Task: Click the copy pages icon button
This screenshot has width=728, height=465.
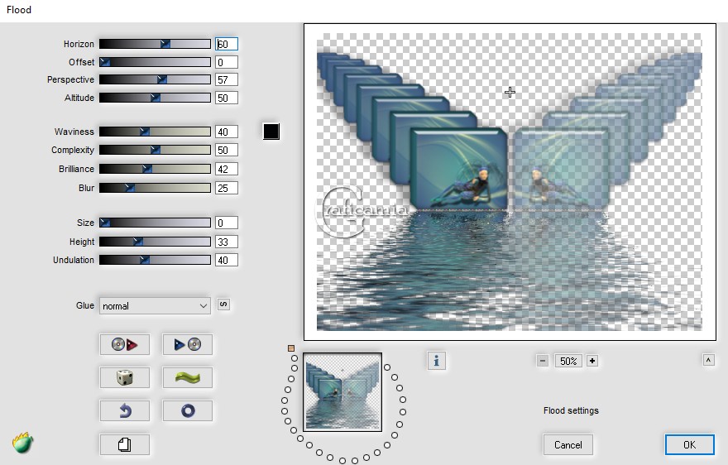Action: click(x=124, y=445)
